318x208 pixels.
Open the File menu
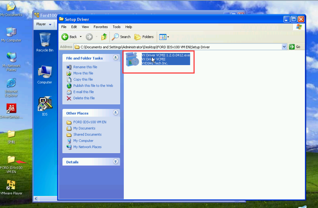(x=64, y=27)
